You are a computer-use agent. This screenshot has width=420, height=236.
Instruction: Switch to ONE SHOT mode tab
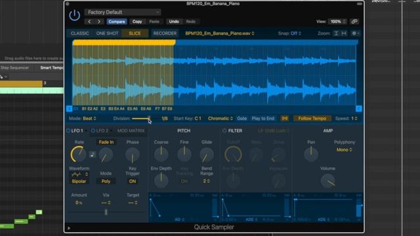click(107, 33)
